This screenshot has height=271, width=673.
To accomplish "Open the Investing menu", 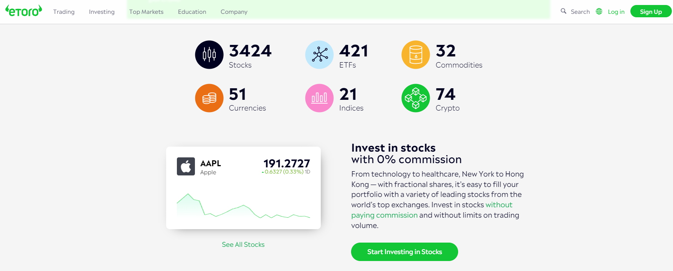I will [102, 12].
